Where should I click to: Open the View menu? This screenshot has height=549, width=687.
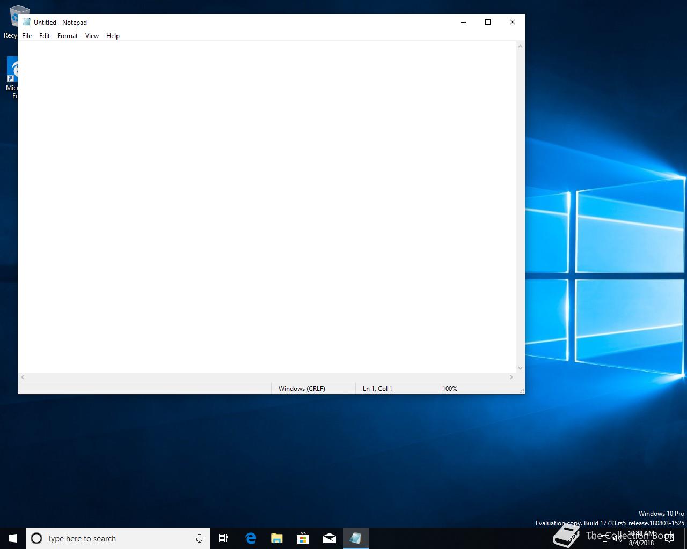(x=92, y=36)
